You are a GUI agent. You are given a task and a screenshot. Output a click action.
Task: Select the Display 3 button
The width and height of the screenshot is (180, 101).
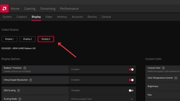pyautogui.click(x=46, y=39)
